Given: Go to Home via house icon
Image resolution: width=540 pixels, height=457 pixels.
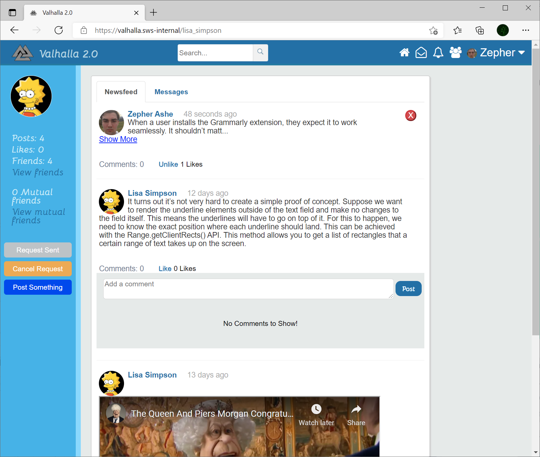Looking at the screenshot, I should tap(404, 53).
